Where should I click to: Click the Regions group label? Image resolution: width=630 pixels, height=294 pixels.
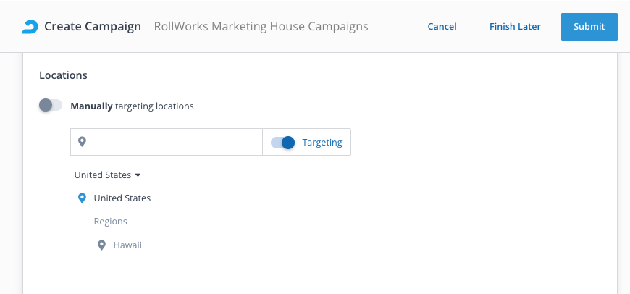click(110, 222)
